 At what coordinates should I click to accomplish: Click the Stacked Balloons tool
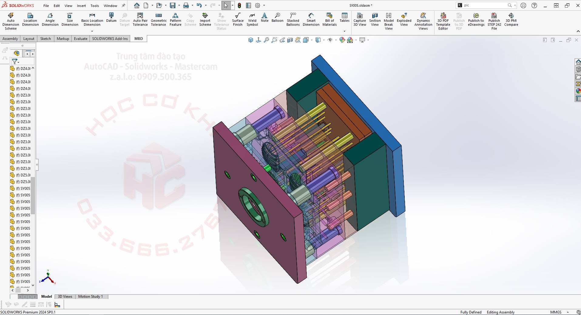[x=293, y=19]
